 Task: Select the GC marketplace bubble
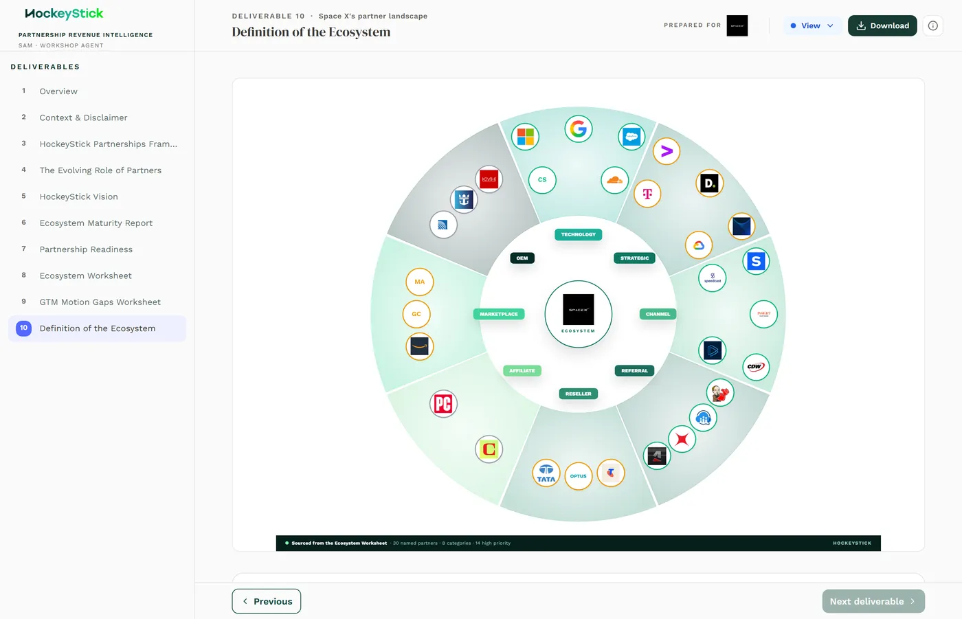tap(416, 314)
